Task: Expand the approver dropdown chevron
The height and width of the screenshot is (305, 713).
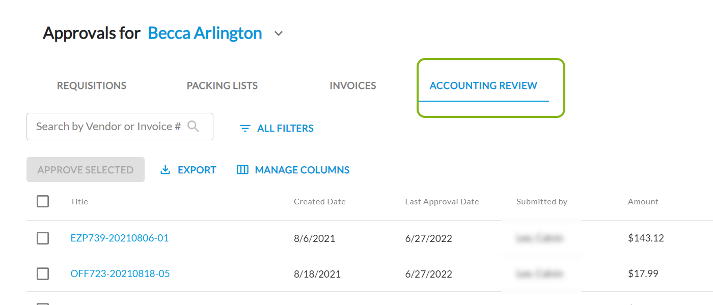Action: pos(278,34)
